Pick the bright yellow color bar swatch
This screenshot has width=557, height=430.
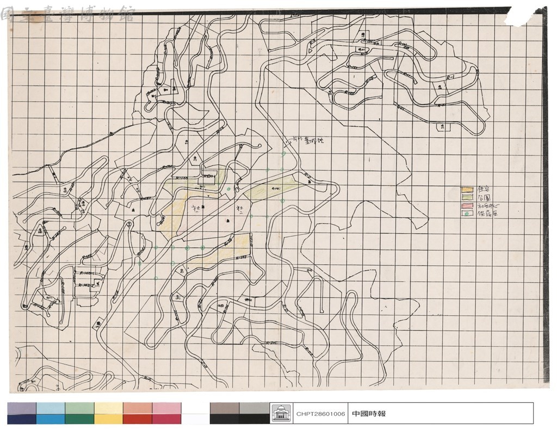click(108, 419)
